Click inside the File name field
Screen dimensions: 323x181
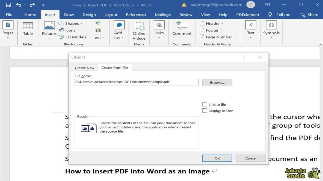[136, 82]
